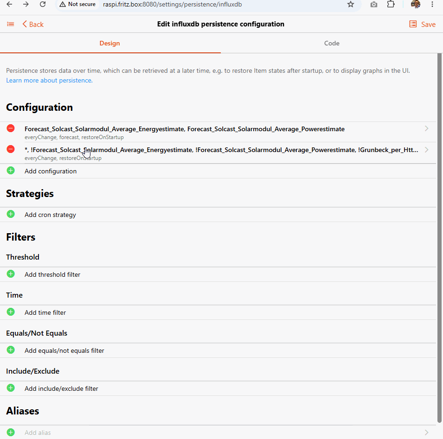Click Add cron strategy label
Screen dimensions: 443x439
[50, 215]
